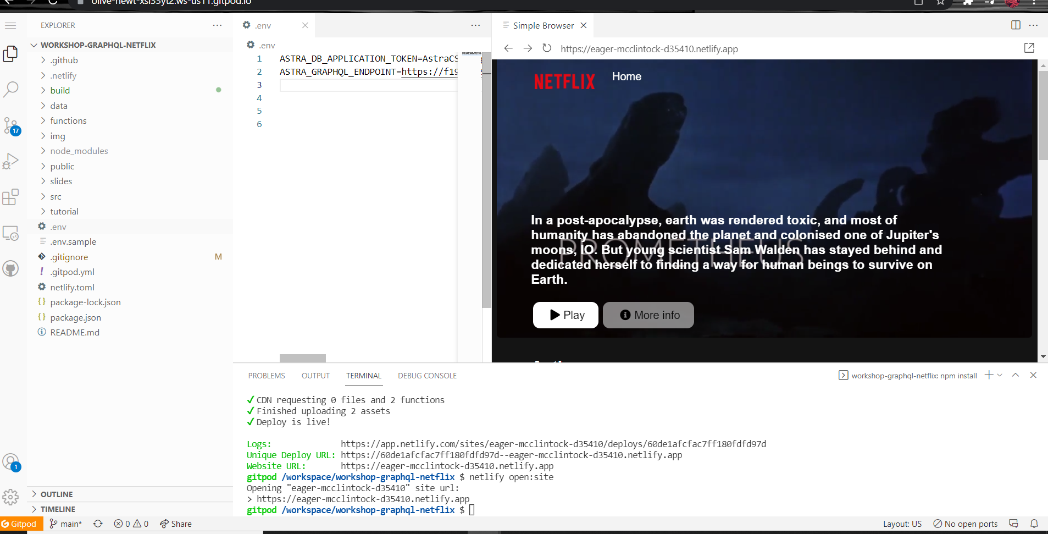Open the Remote Explorer icon
Screen dimensions: 1048x534
[11, 233]
